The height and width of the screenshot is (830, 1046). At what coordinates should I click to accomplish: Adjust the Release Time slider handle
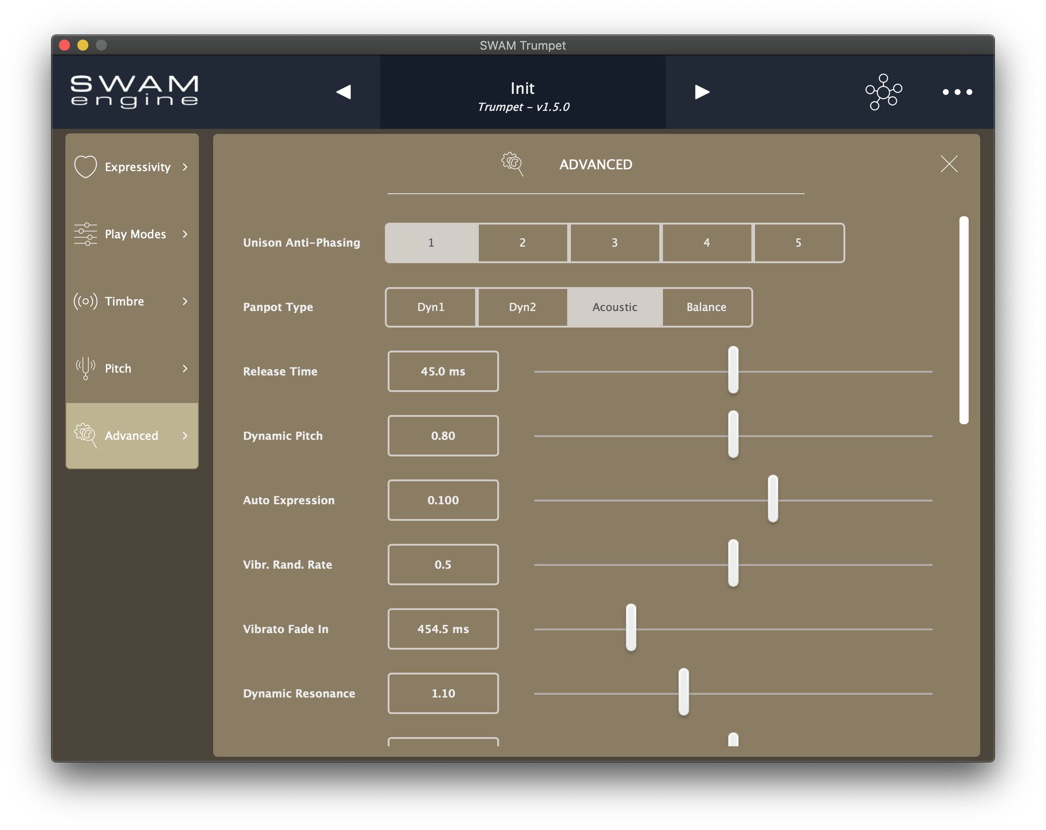[732, 371]
